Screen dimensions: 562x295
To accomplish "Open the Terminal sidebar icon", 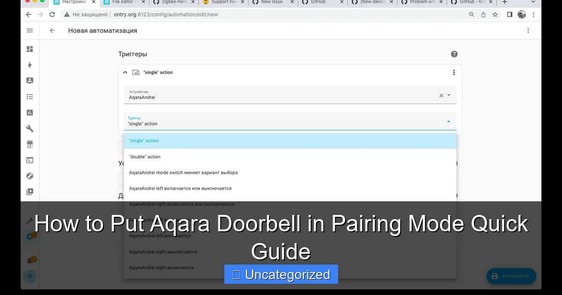I will [x=30, y=160].
